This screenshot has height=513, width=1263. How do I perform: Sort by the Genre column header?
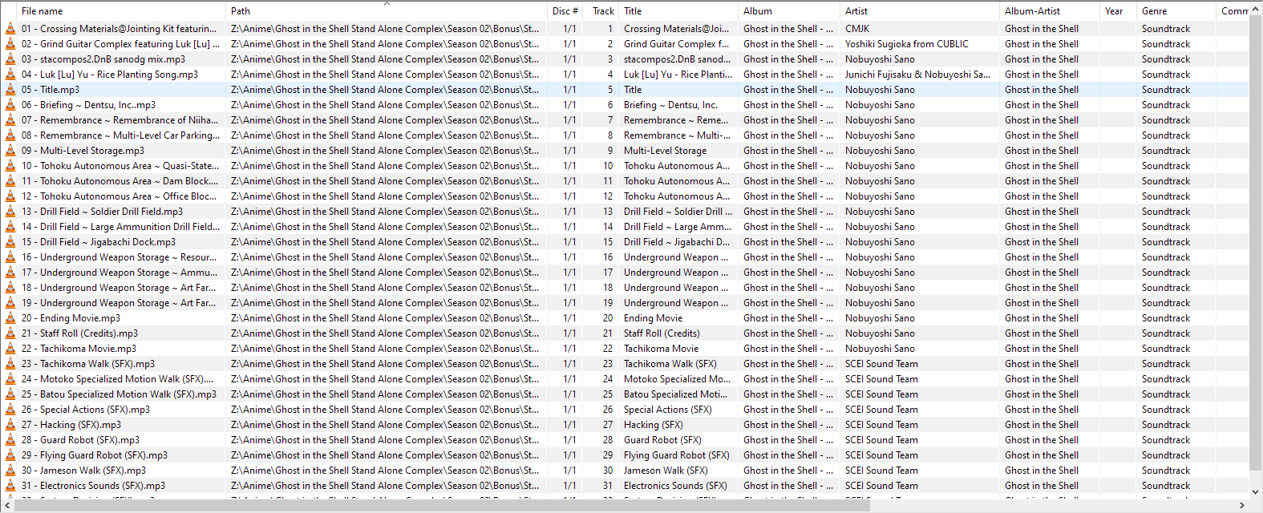point(1176,11)
